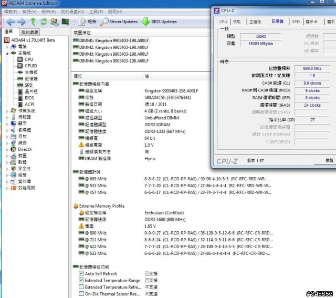The image size is (336, 298).
Task: Click the warning icon beside 1.65 V
Action: pos(81,226)
